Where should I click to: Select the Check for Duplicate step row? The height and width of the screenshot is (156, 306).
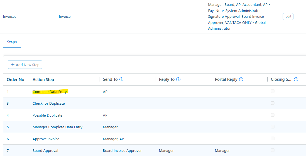(x=48, y=104)
